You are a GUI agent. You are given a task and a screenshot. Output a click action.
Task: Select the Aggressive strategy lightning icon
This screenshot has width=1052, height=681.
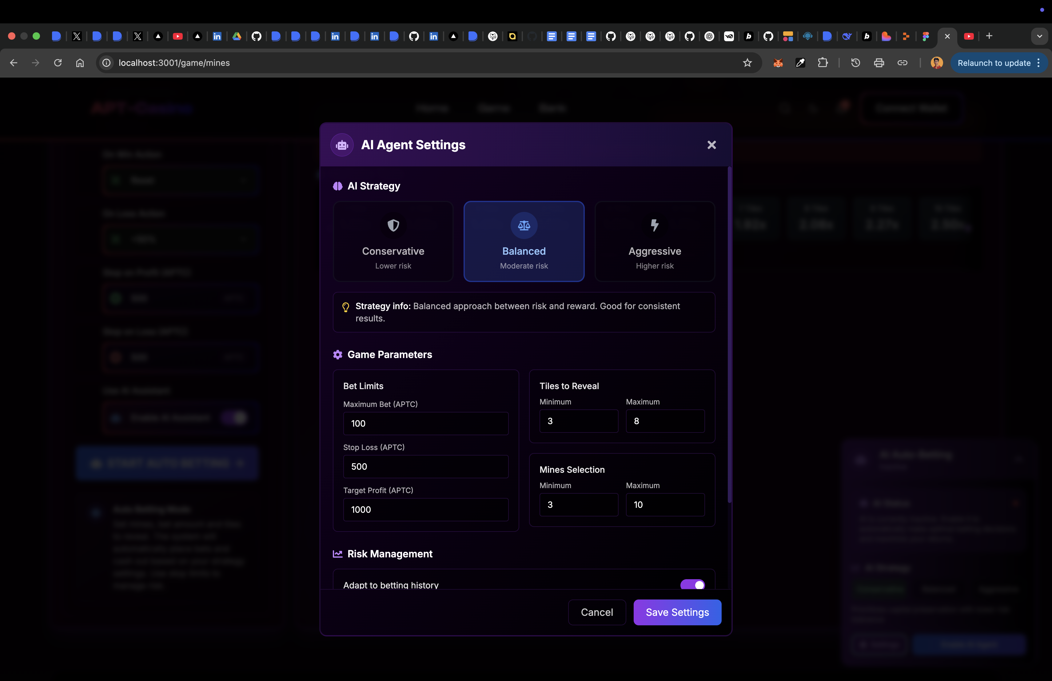pyautogui.click(x=655, y=225)
